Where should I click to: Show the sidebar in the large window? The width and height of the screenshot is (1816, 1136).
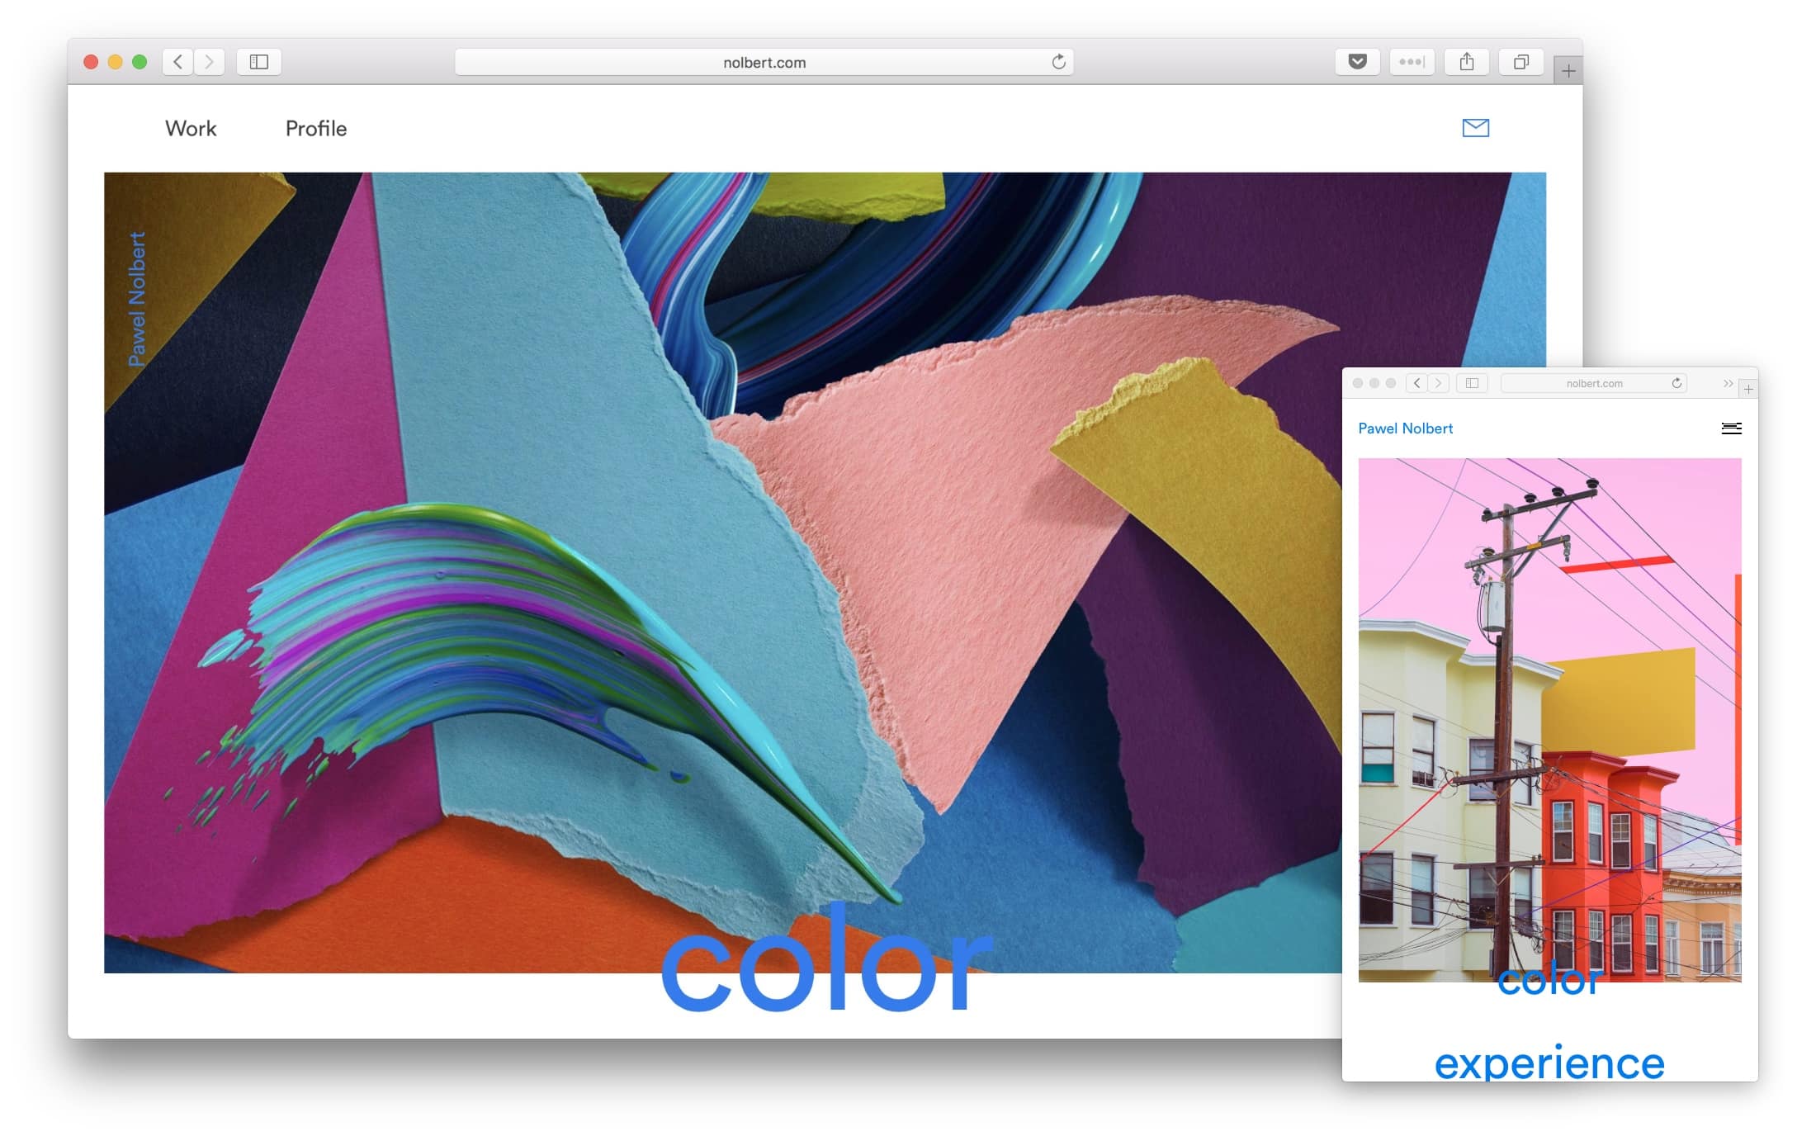[x=259, y=62]
